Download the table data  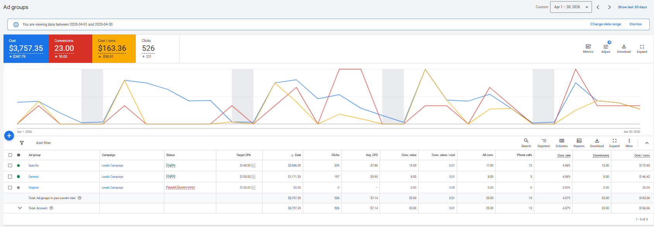(597, 143)
